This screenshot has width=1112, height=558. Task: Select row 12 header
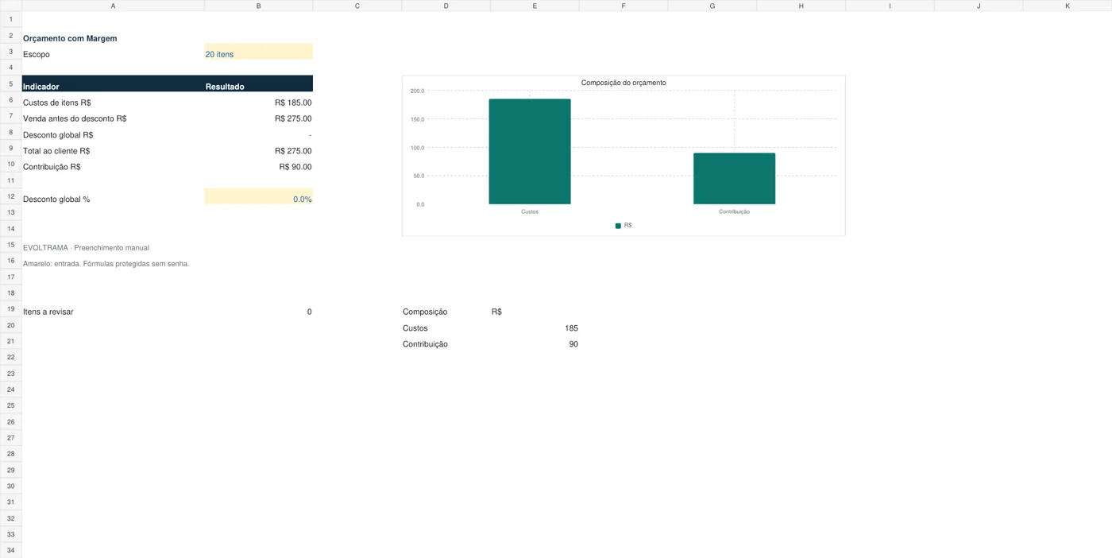pos(11,196)
